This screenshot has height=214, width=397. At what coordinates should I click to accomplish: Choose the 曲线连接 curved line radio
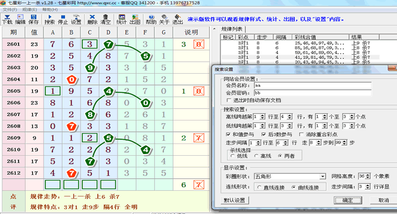[x=293, y=187]
